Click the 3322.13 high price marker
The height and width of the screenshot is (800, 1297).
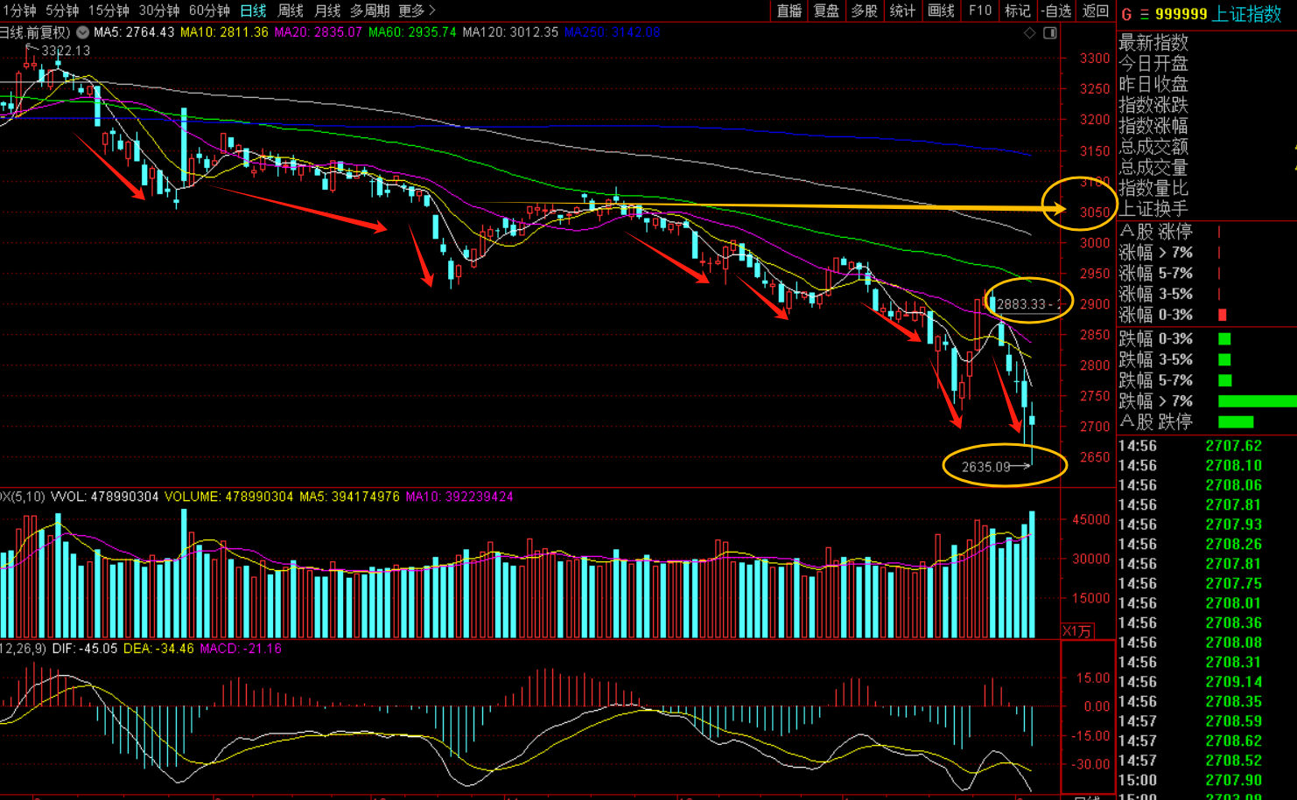point(66,51)
